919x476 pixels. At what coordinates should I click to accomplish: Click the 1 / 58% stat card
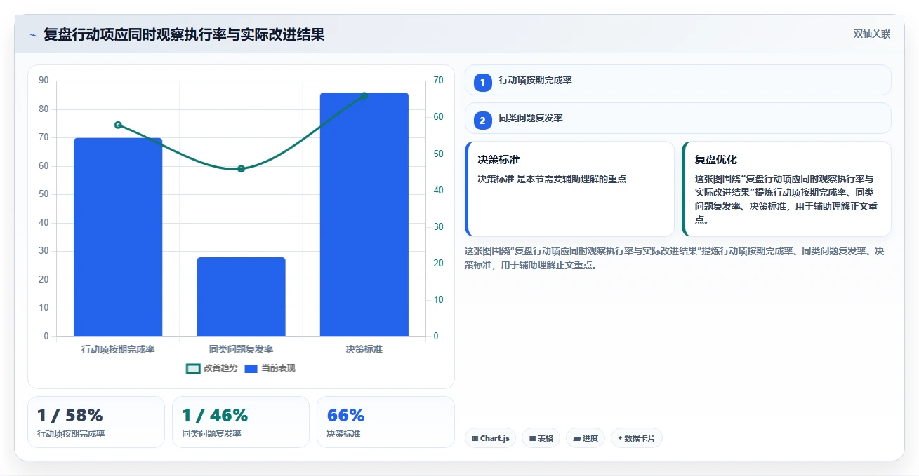[x=96, y=422]
